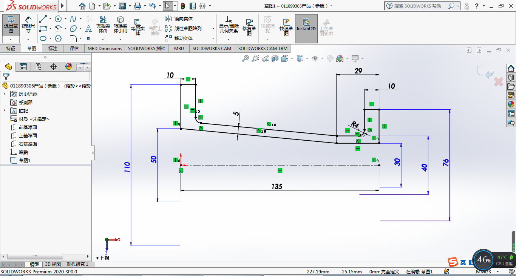This screenshot has width=519, height=276.
Task: Select the Ellipse sketch tool
Action: point(73,28)
